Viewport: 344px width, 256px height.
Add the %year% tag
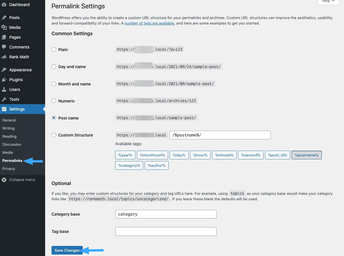click(125, 155)
